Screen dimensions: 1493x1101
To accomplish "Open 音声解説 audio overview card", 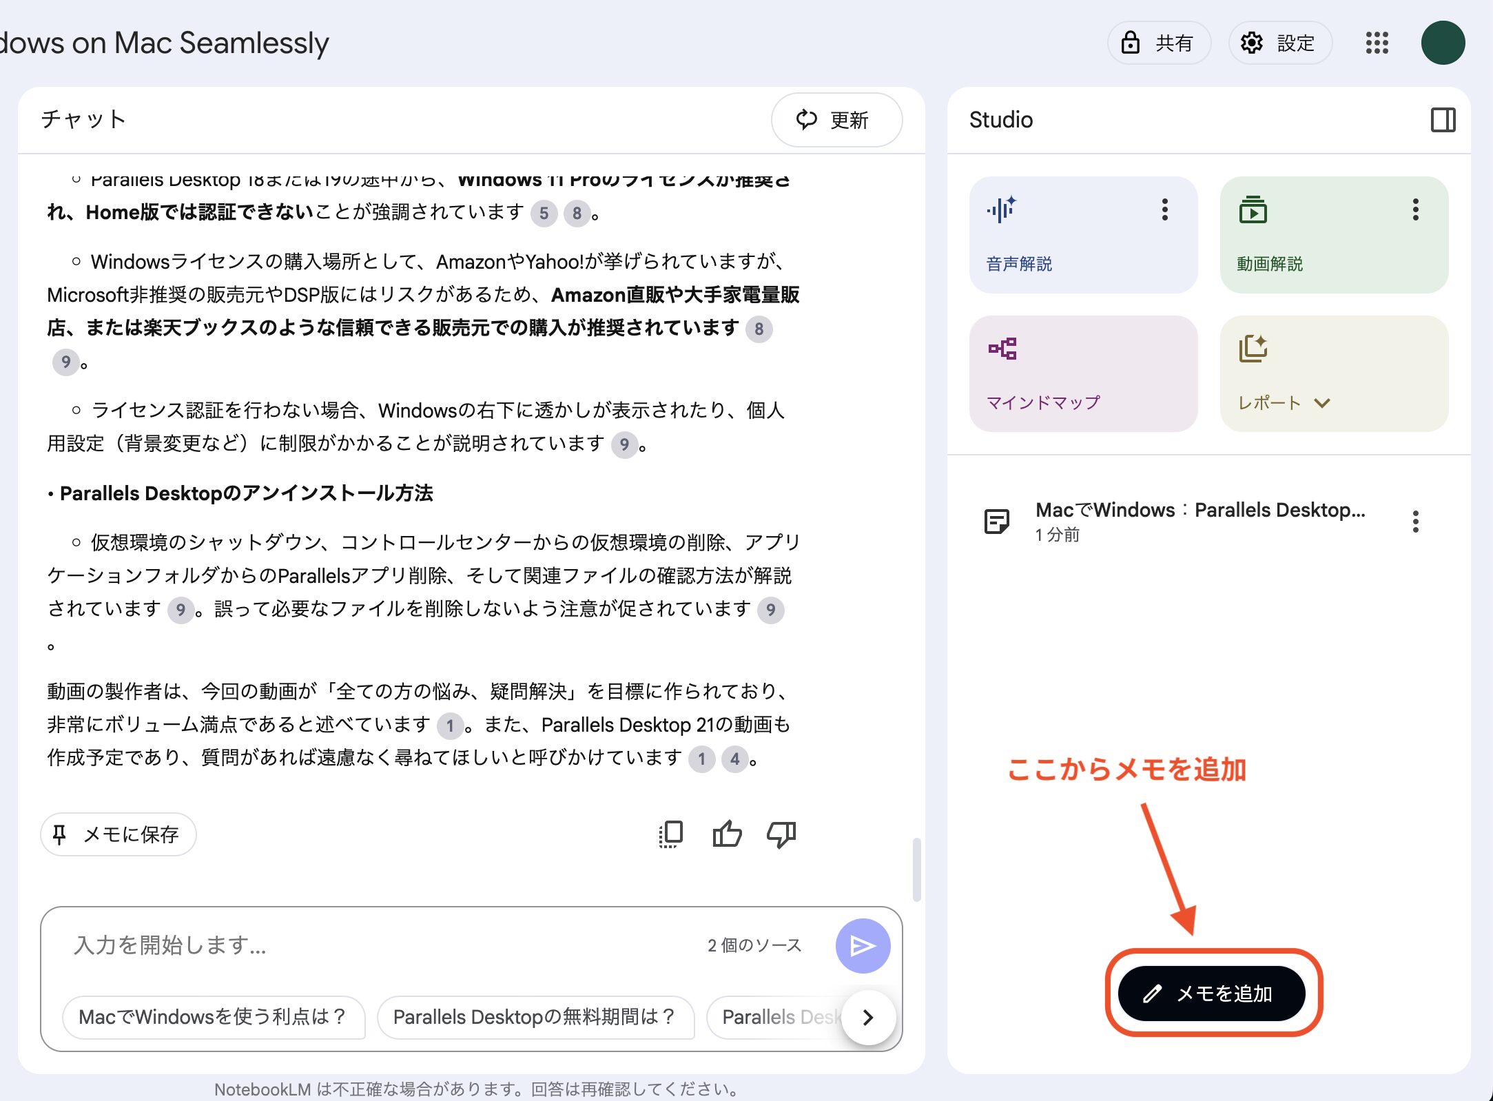I will (1083, 235).
